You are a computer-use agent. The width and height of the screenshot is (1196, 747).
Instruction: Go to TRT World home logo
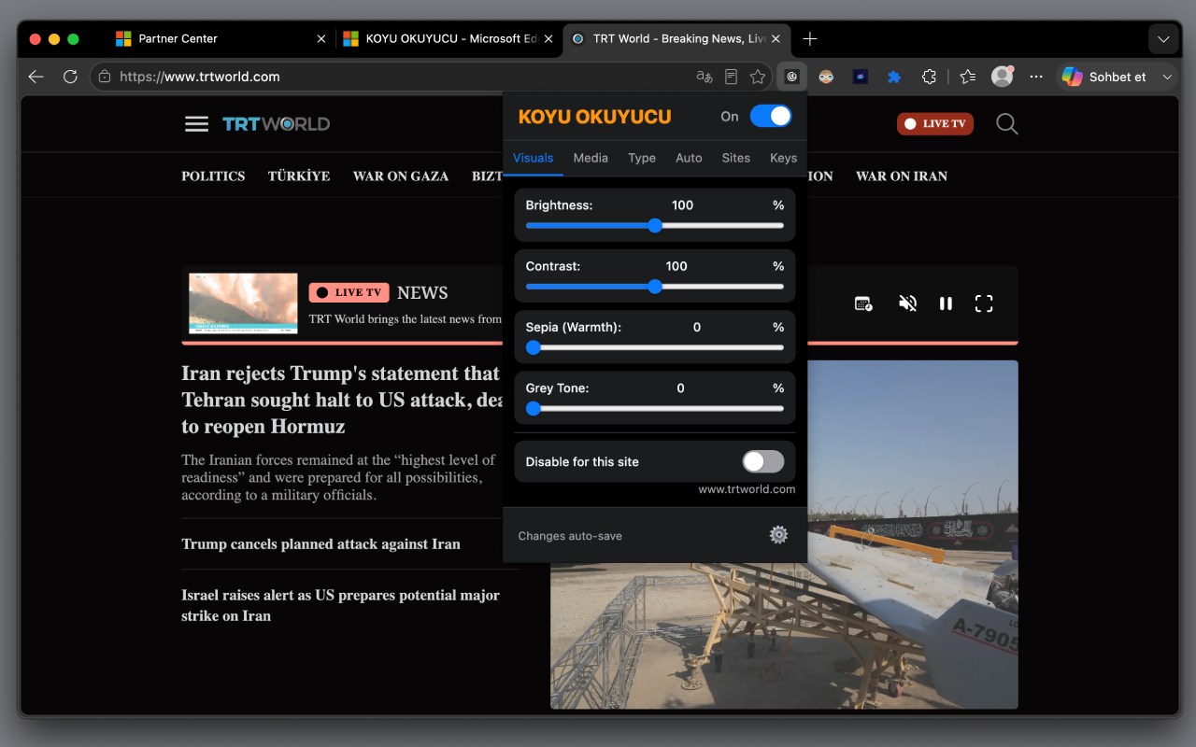[x=276, y=123]
